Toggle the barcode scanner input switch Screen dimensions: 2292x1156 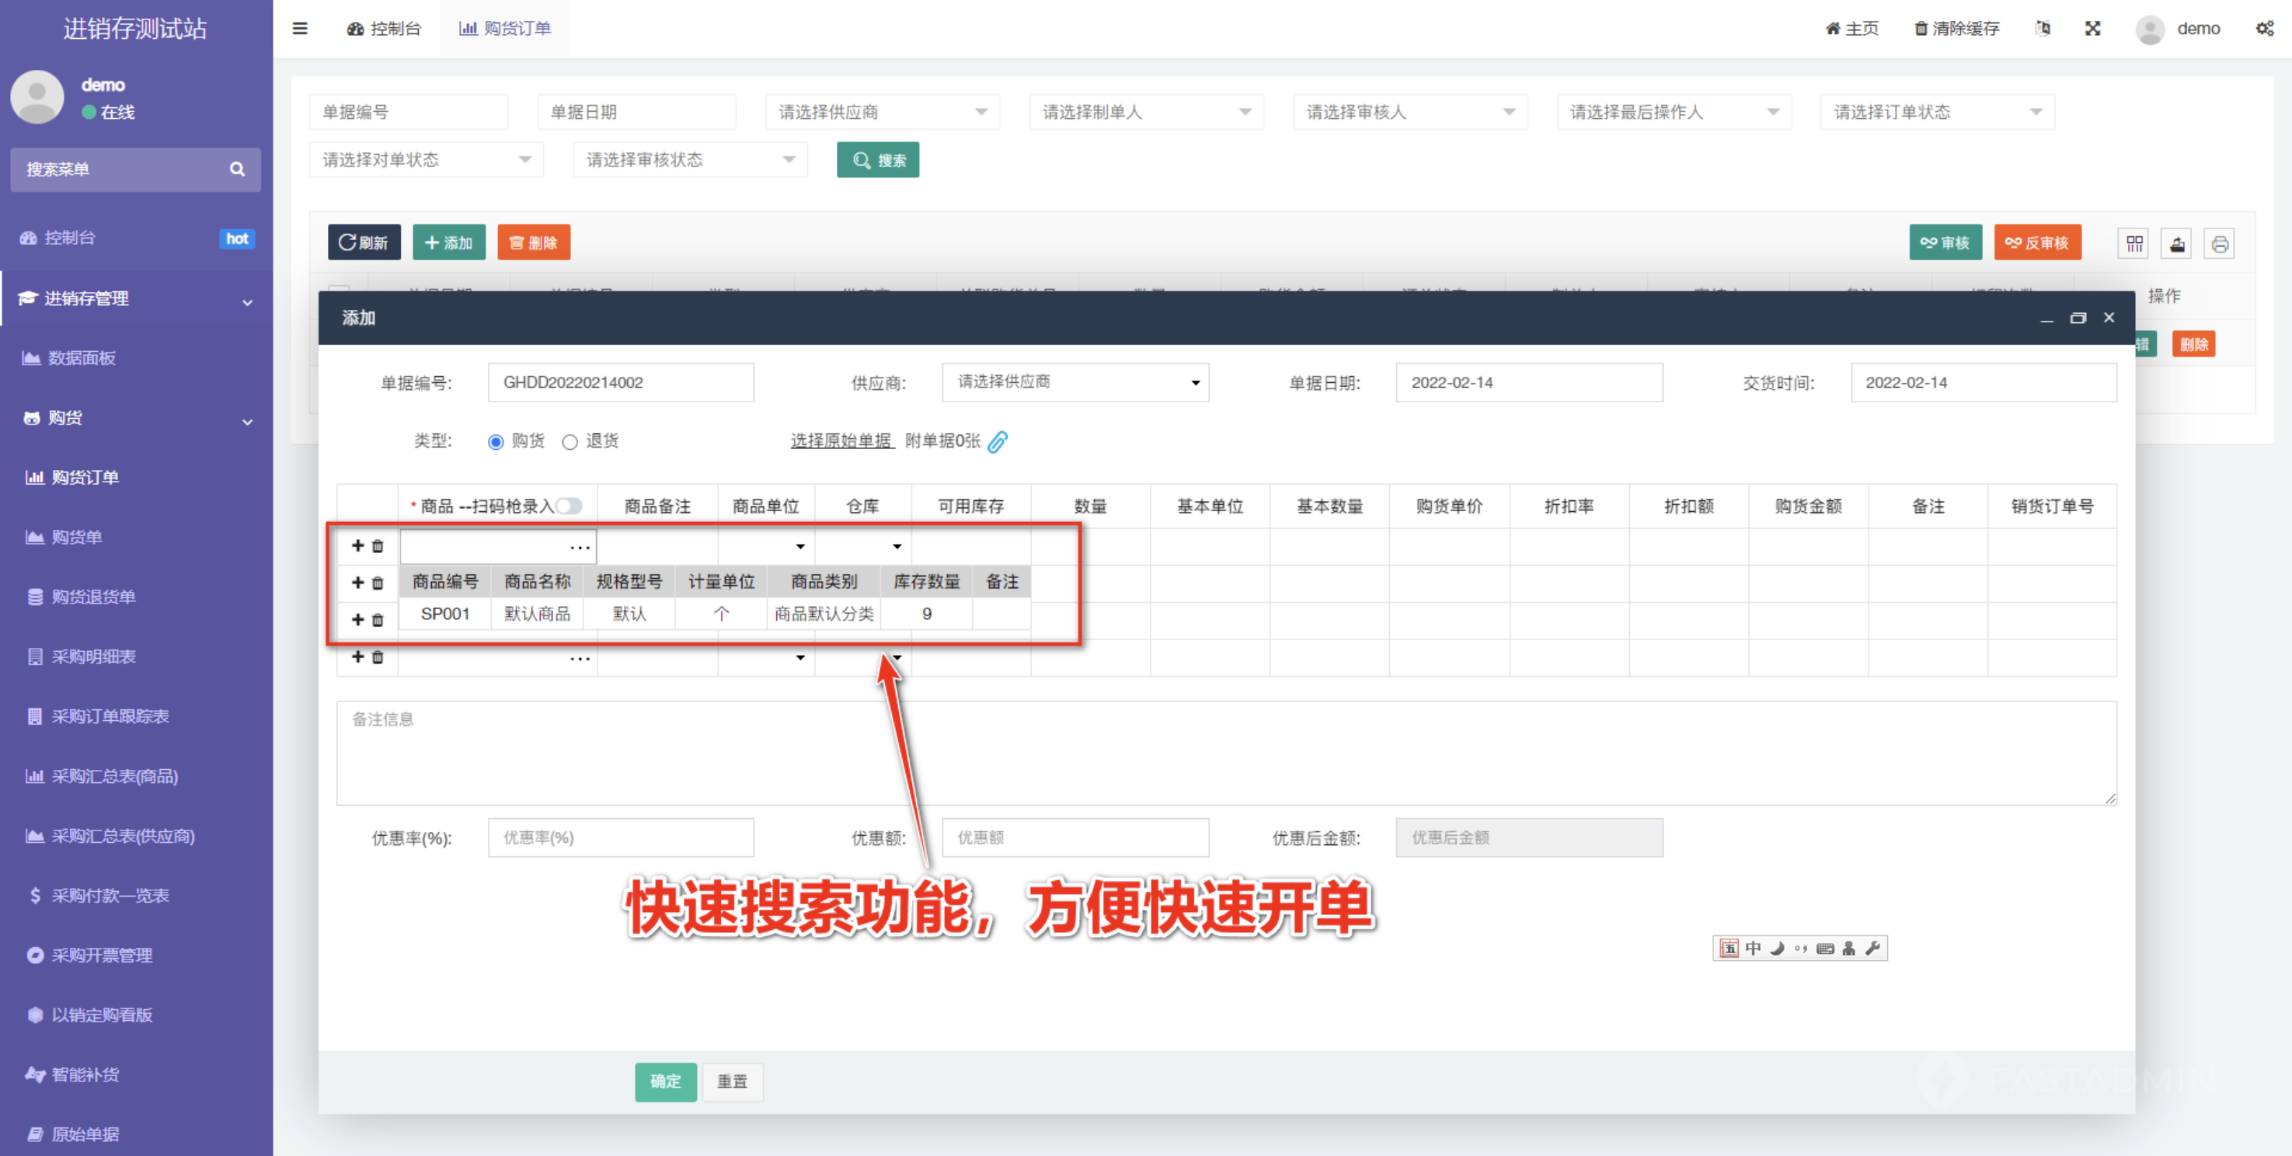point(569,506)
